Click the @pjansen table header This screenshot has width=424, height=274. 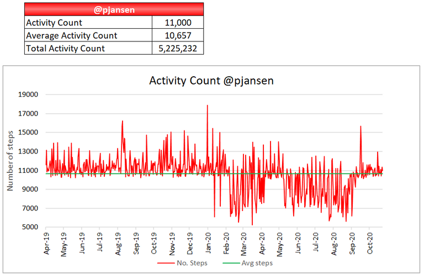pyautogui.click(x=114, y=9)
